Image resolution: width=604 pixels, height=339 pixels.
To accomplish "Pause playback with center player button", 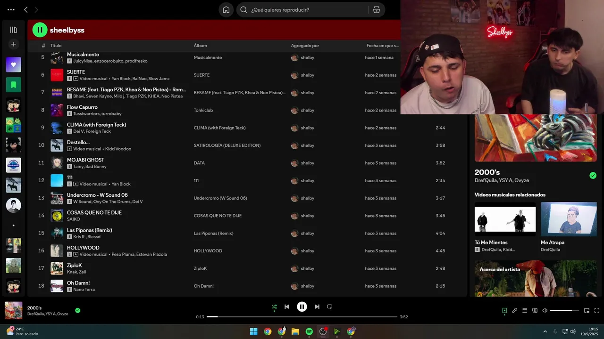I will coord(302,307).
